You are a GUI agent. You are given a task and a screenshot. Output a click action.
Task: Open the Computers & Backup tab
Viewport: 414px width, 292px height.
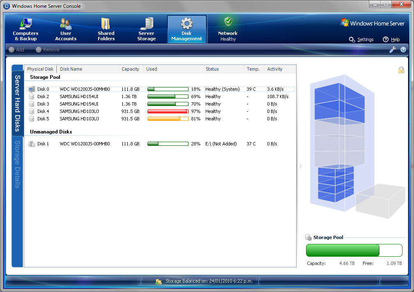25,29
